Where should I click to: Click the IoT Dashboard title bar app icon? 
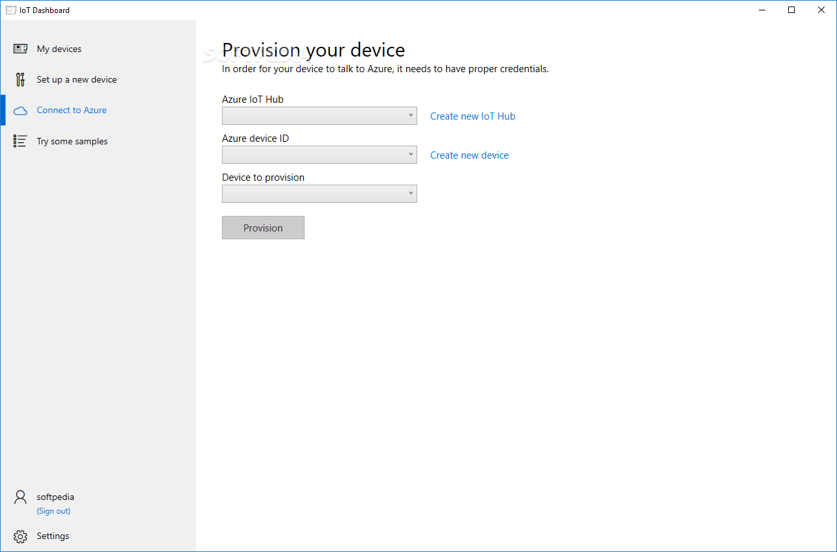11,10
